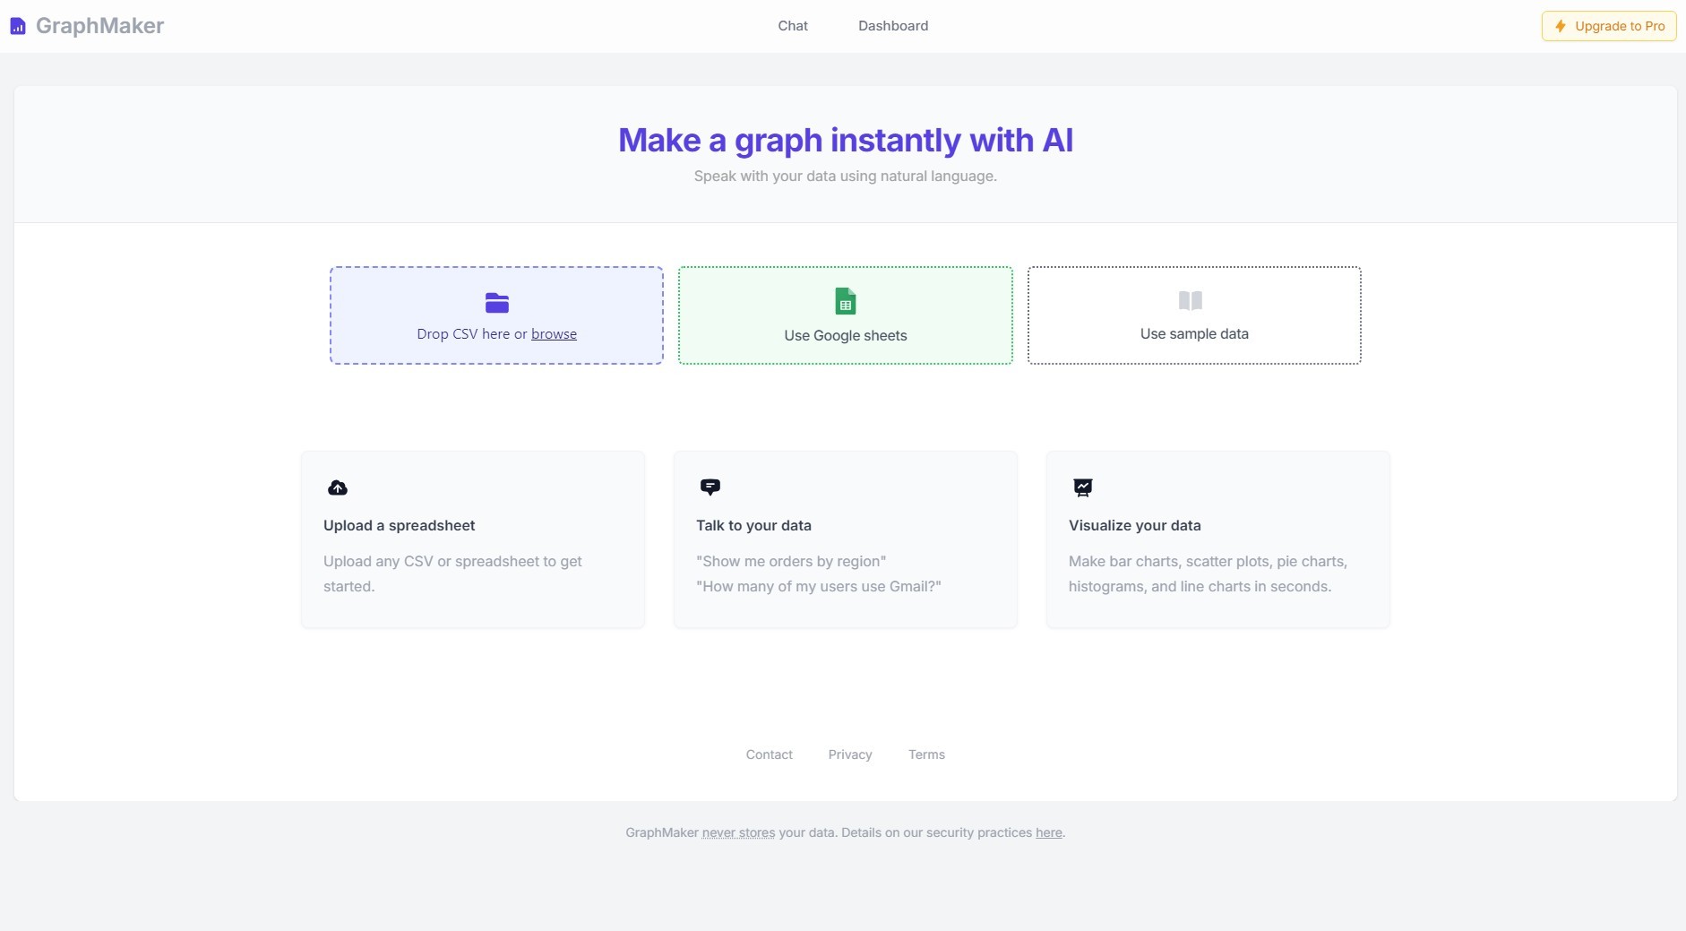Click Upgrade to Pro button
The height and width of the screenshot is (931, 1686).
point(1609,26)
